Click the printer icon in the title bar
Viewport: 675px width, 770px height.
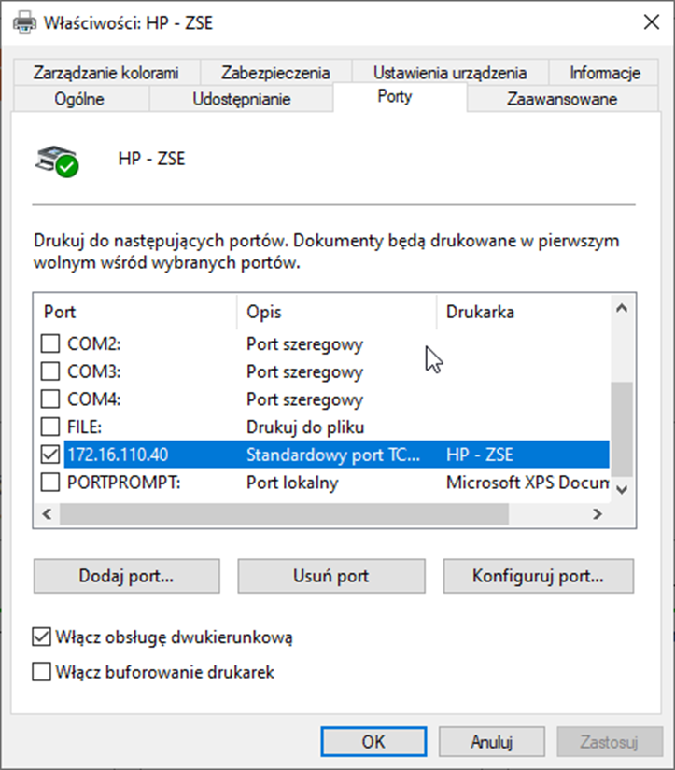pyautogui.click(x=24, y=21)
